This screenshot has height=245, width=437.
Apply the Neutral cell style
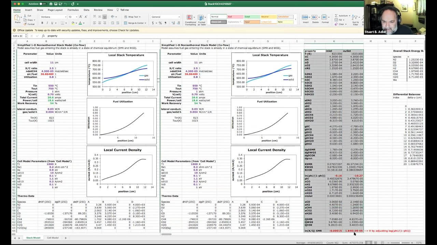click(269, 17)
